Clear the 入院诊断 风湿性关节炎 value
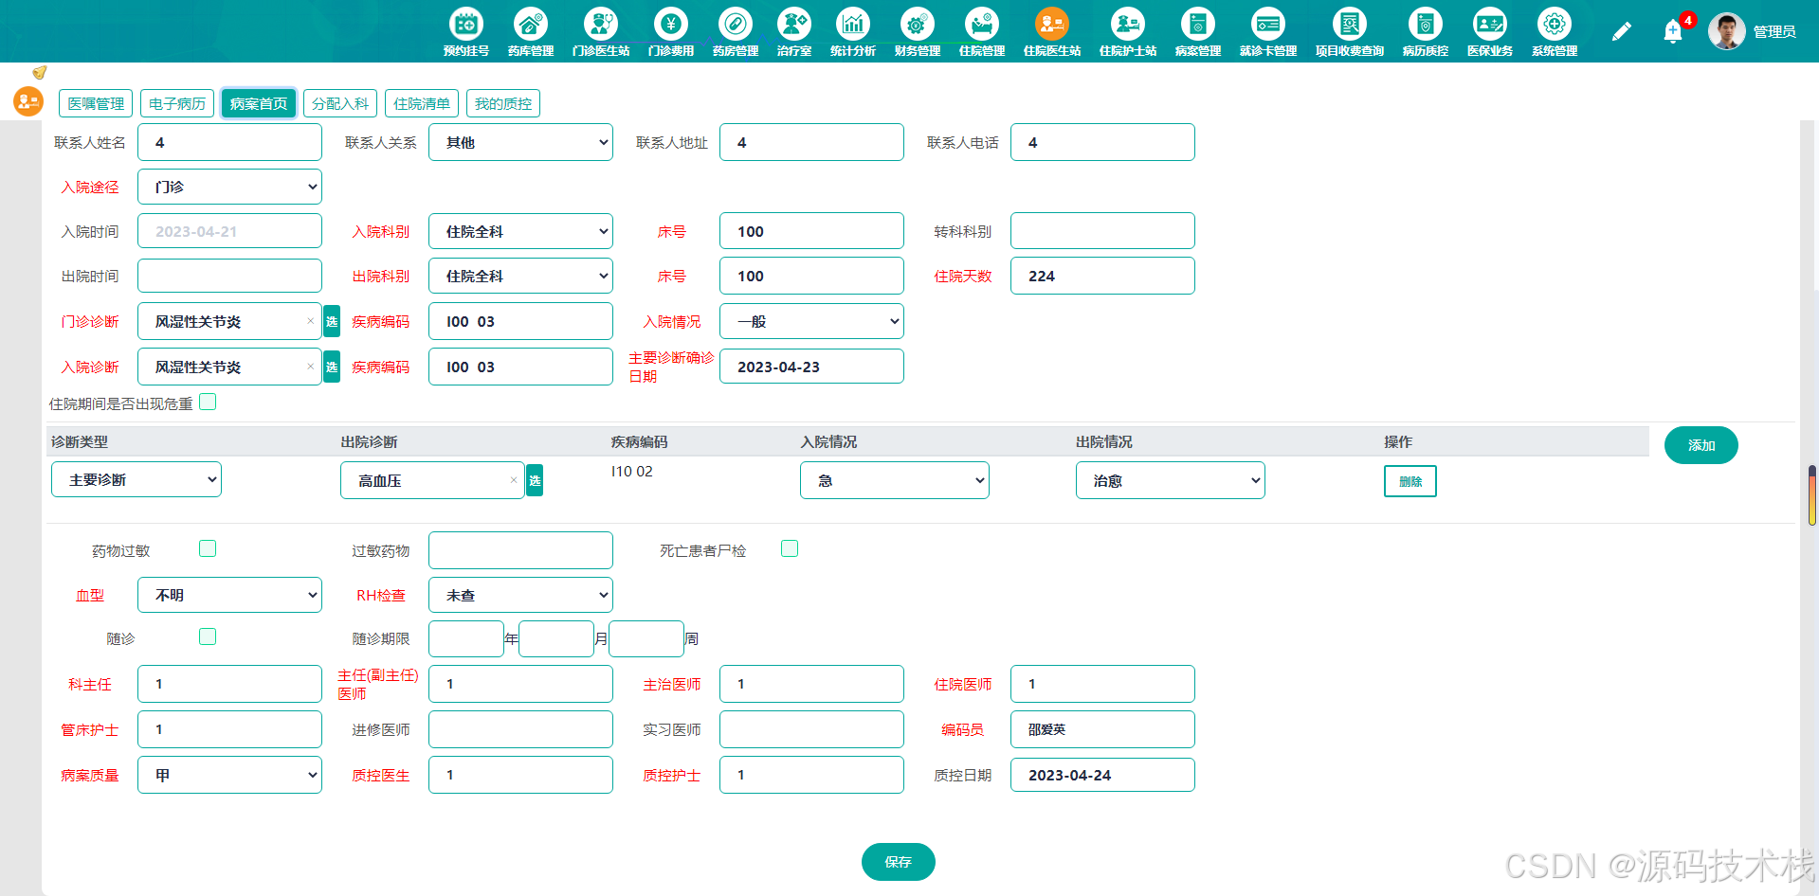 (310, 367)
